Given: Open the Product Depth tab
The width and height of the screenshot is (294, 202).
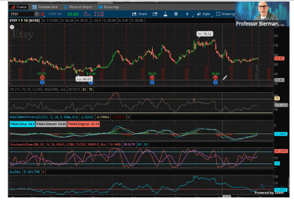Looking at the screenshot, I should pos(78,7).
